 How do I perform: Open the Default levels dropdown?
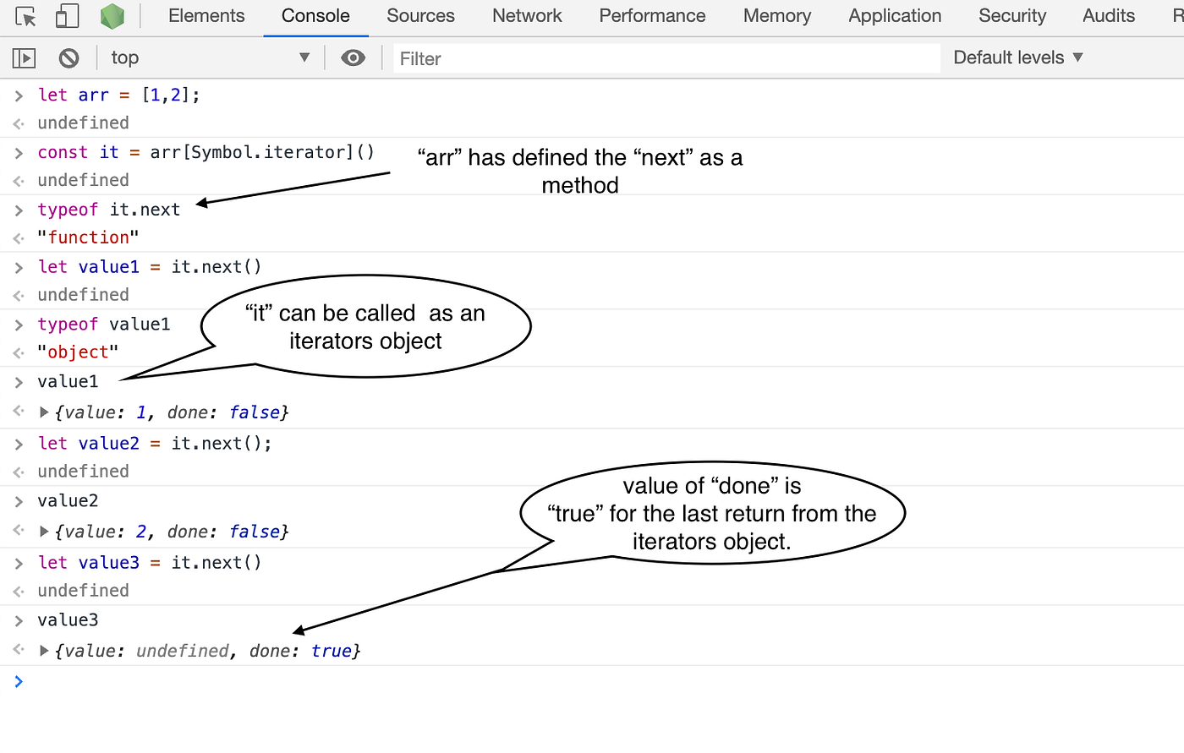1015,57
